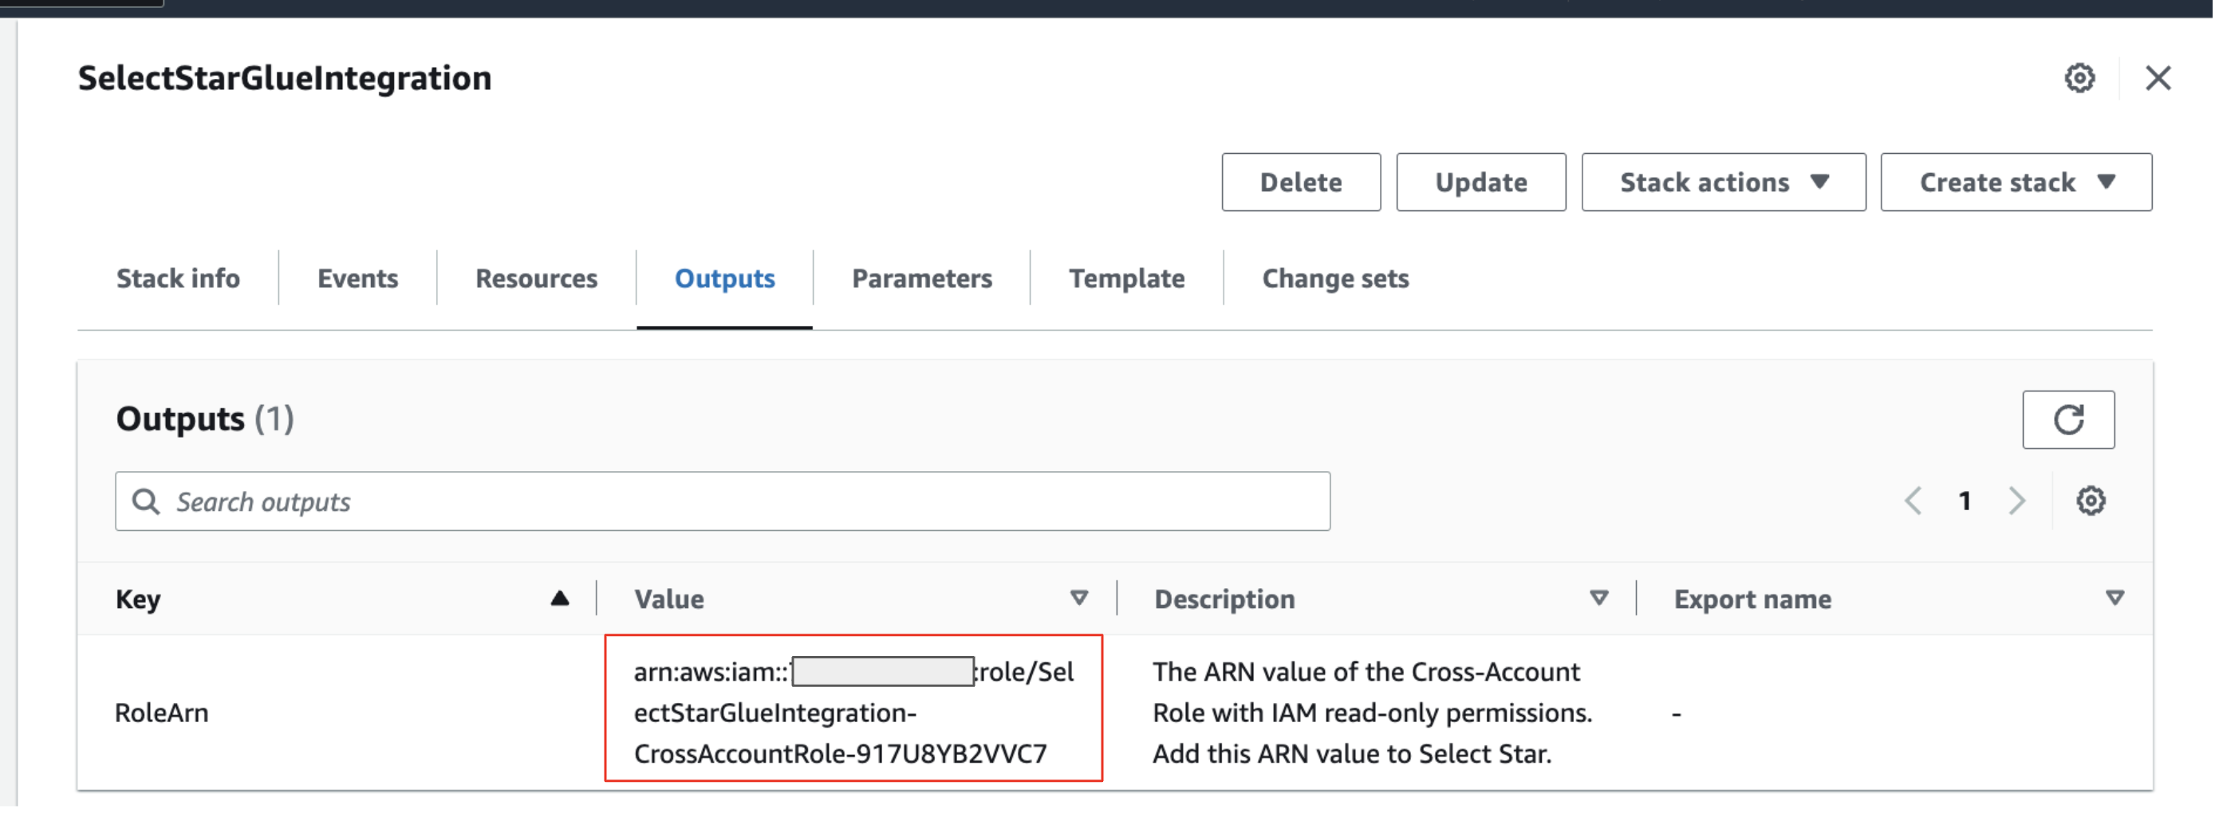The image size is (2219, 813).
Task: Open Outputs table preferences gear
Action: click(x=2090, y=501)
